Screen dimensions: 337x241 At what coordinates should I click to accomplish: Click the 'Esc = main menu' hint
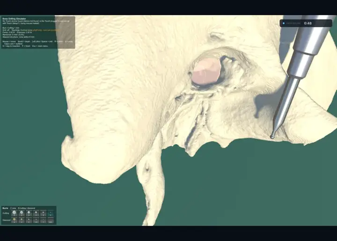[40, 46]
